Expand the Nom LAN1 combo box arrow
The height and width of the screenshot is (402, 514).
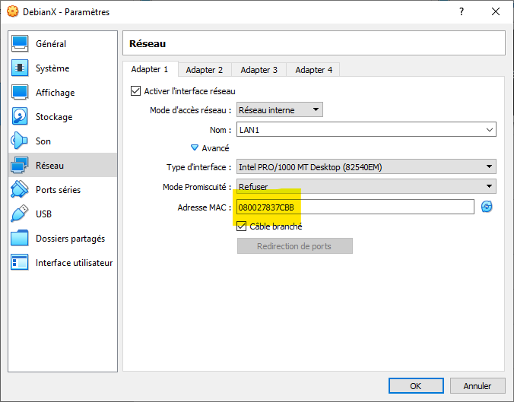point(490,130)
